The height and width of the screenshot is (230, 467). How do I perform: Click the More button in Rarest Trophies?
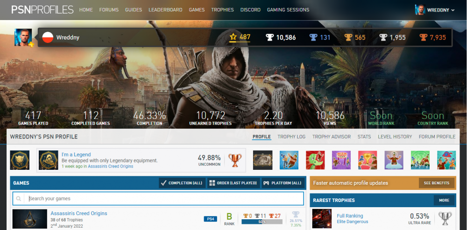point(444,200)
